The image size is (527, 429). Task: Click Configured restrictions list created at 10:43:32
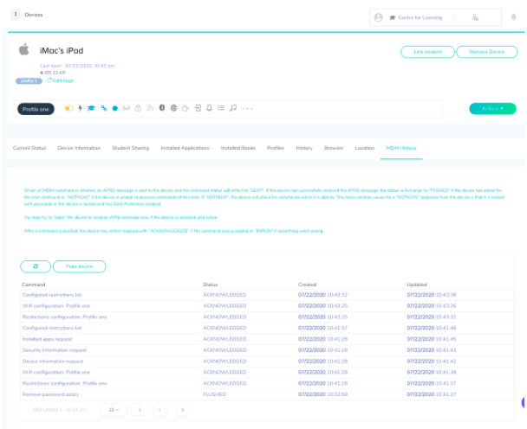52,295
